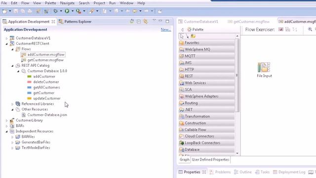Screen dimensions: 316x178
Task: Select getCustomer.msgflow in the tree
Action: click(x=42, y=60)
